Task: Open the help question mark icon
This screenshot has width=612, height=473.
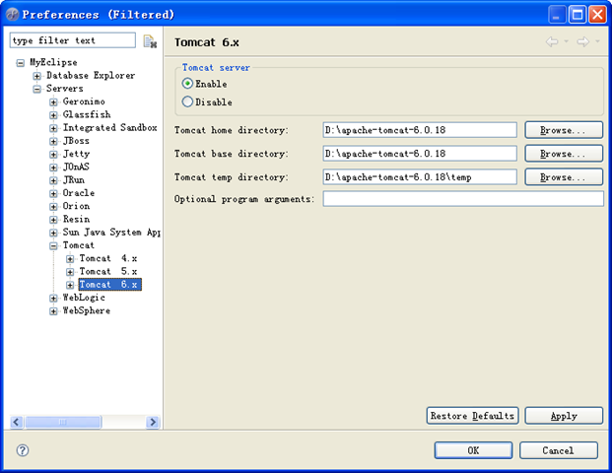Action: click(23, 450)
